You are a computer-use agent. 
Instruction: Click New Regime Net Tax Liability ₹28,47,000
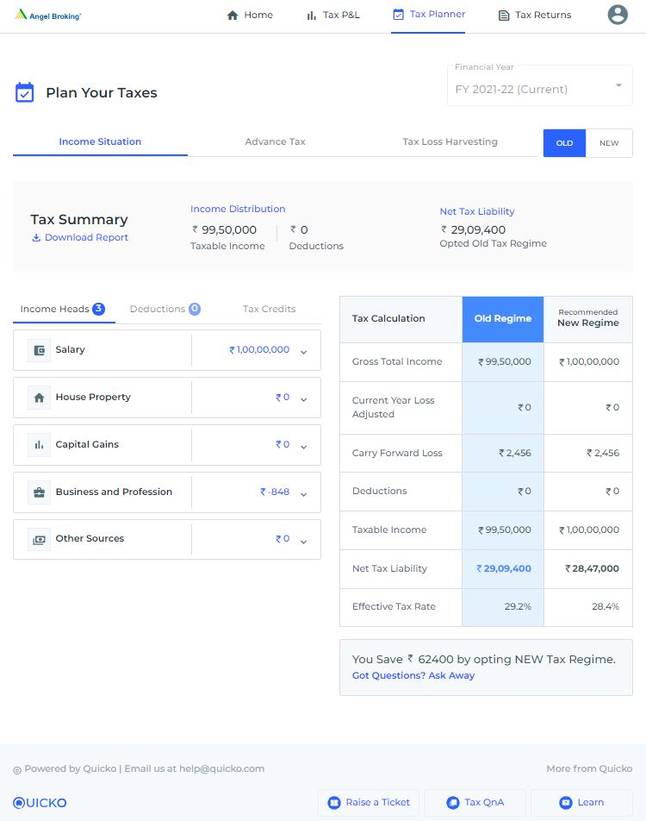click(x=592, y=568)
